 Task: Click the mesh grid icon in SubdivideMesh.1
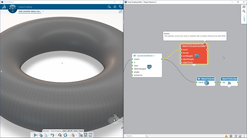coord(149,67)
